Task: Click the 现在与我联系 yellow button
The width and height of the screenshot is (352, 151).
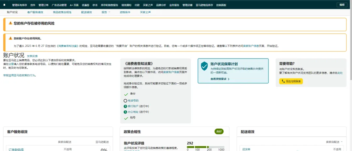Action: click(291, 81)
